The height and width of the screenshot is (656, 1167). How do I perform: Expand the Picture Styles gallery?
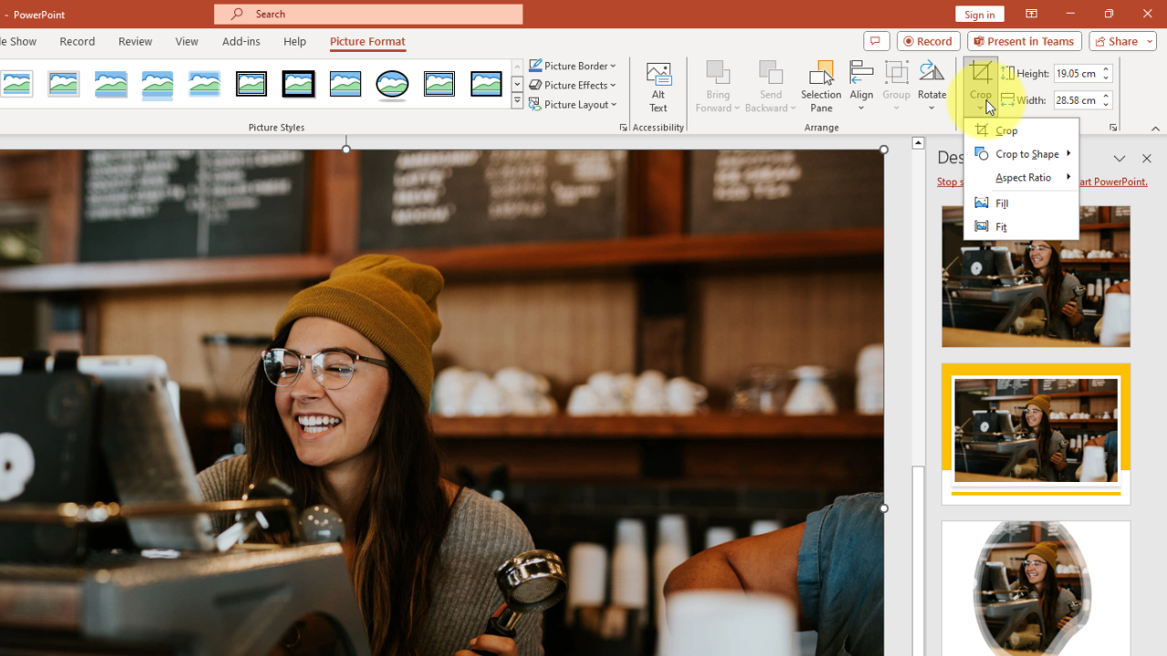point(517,101)
